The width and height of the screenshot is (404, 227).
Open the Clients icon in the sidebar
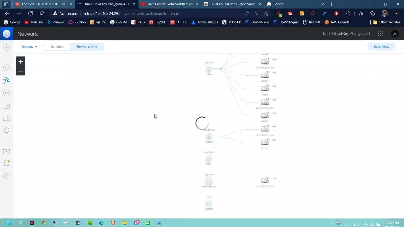pos(7,106)
